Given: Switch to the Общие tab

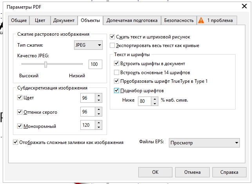Looking at the screenshot, I should point(19,20).
